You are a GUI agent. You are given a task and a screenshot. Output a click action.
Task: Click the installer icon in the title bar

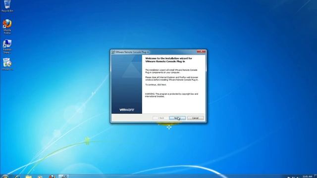tap(113, 52)
